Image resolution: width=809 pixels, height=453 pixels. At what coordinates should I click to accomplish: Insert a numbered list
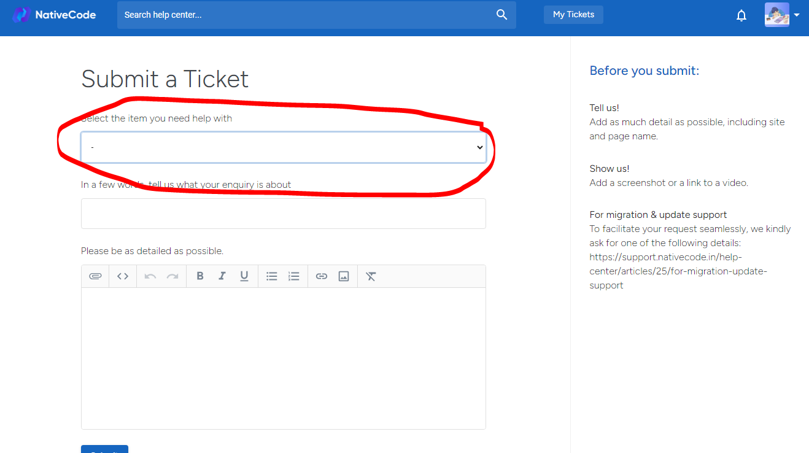pos(294,276)
